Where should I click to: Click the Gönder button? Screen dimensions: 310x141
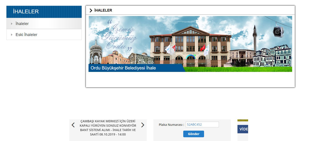[x=194, y=134]
